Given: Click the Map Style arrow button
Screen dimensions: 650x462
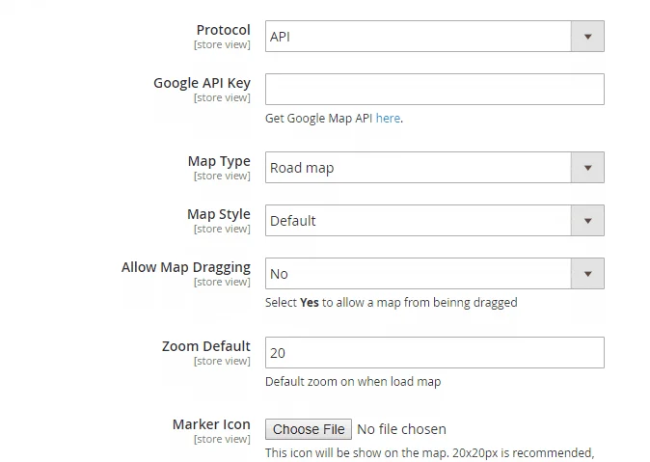Looking at the screenshot, I should (587, 221).
